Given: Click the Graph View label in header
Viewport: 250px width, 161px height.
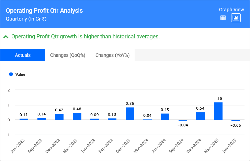Looking at the screenshot, I should (x=231, y=10).
